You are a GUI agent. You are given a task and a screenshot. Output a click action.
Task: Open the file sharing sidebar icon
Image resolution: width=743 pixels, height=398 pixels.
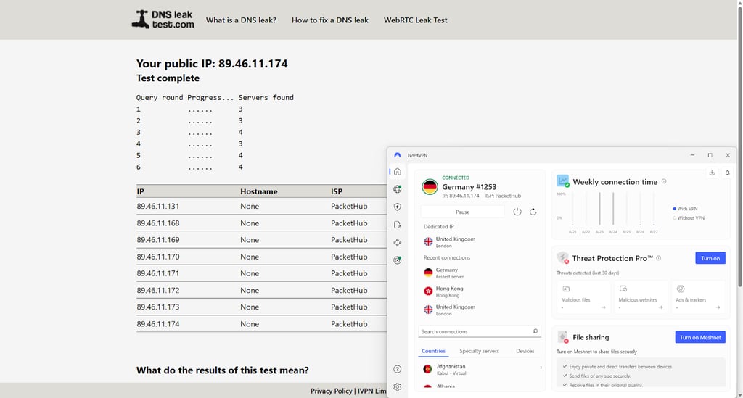pos(397,225)
